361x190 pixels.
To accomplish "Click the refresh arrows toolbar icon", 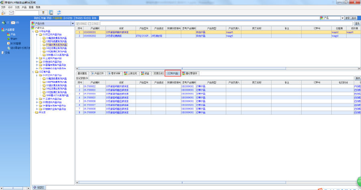I will (59, 13).
